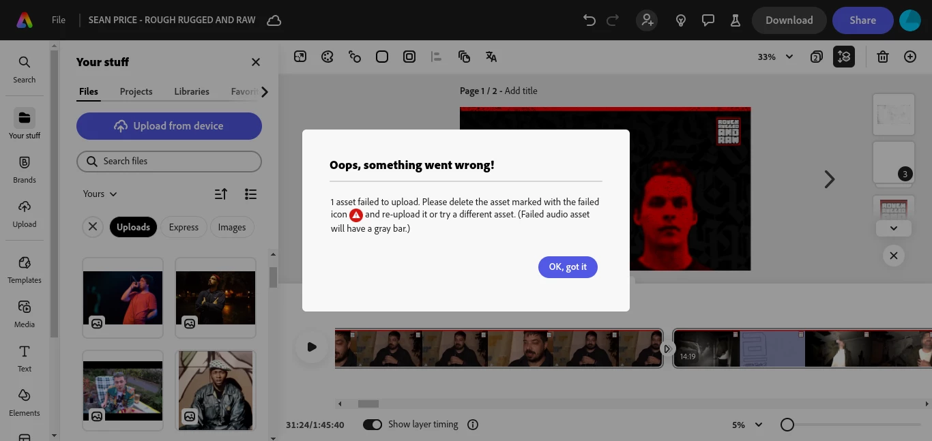This screenshot has height=441, width=932.
Task: Click the cloud sync status icon
Action: (274, 20)
